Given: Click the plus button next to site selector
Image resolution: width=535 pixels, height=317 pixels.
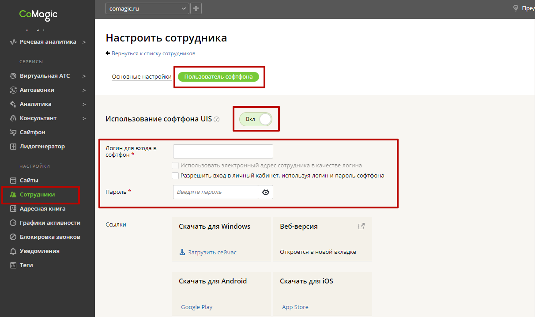Looking at the screenshot, I should coord(196,8).
